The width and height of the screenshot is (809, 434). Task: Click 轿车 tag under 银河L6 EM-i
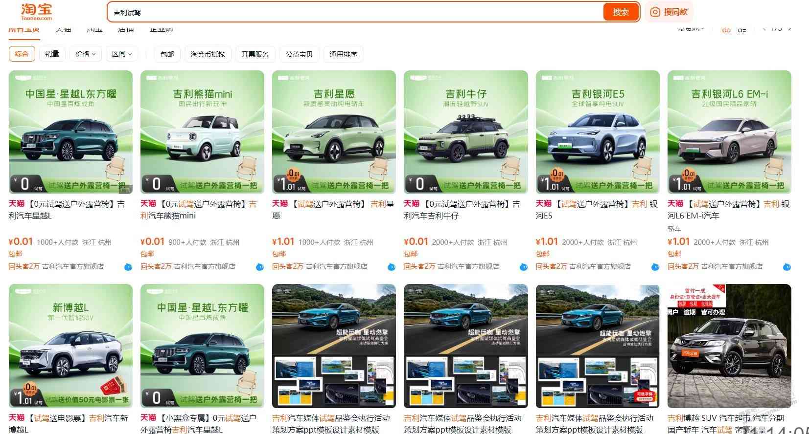point(674,229)
